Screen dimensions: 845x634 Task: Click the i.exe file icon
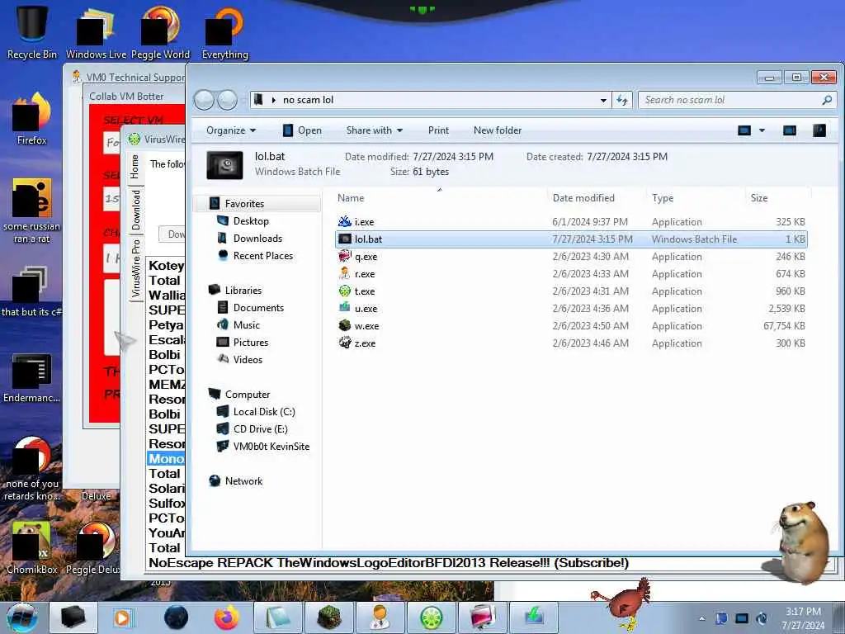pos(345,221)
